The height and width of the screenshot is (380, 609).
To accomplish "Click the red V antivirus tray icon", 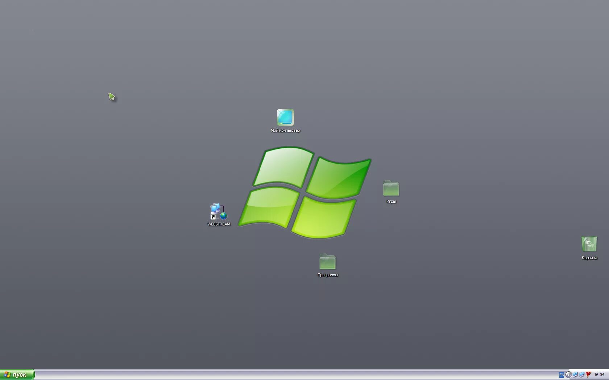I will click(x=589, y=375).
